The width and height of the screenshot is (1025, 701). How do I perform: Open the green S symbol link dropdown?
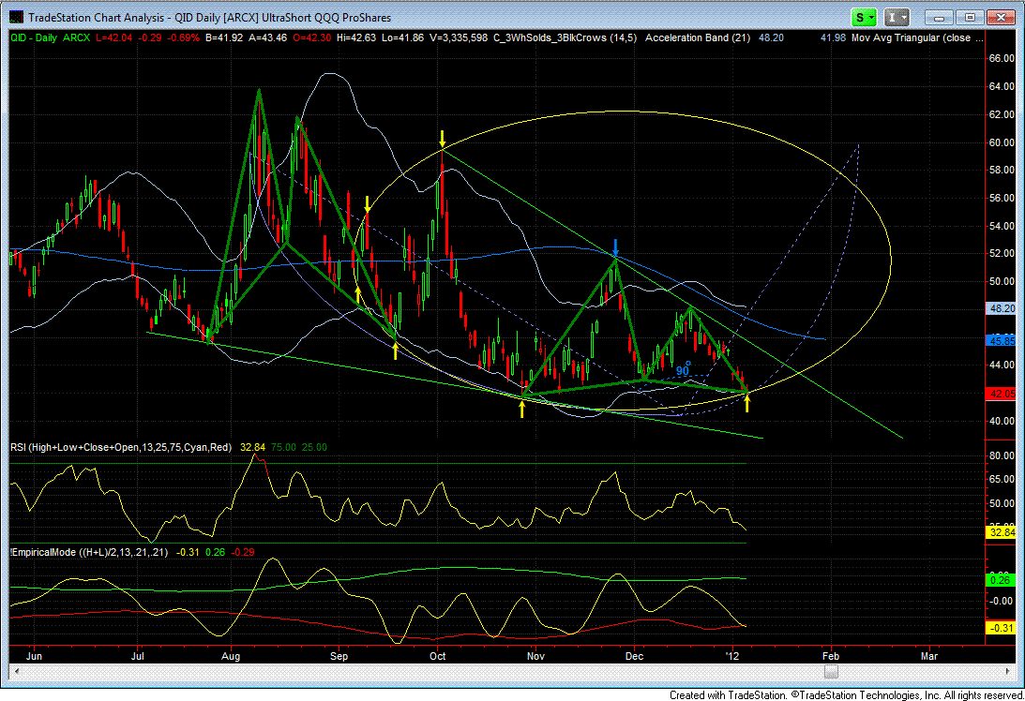pos(865,18)
